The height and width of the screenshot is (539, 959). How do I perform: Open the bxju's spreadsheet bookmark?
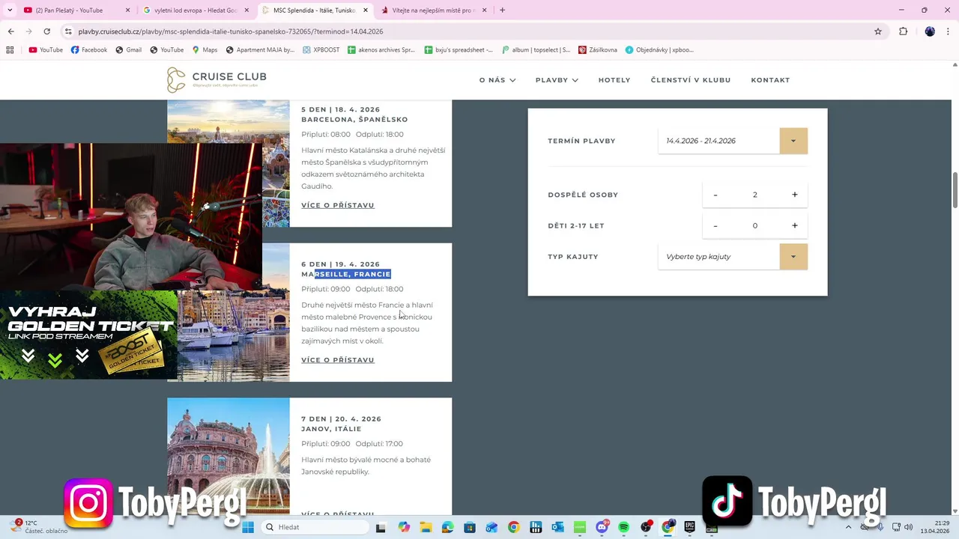pyautogui.click(x=459, y=50)
